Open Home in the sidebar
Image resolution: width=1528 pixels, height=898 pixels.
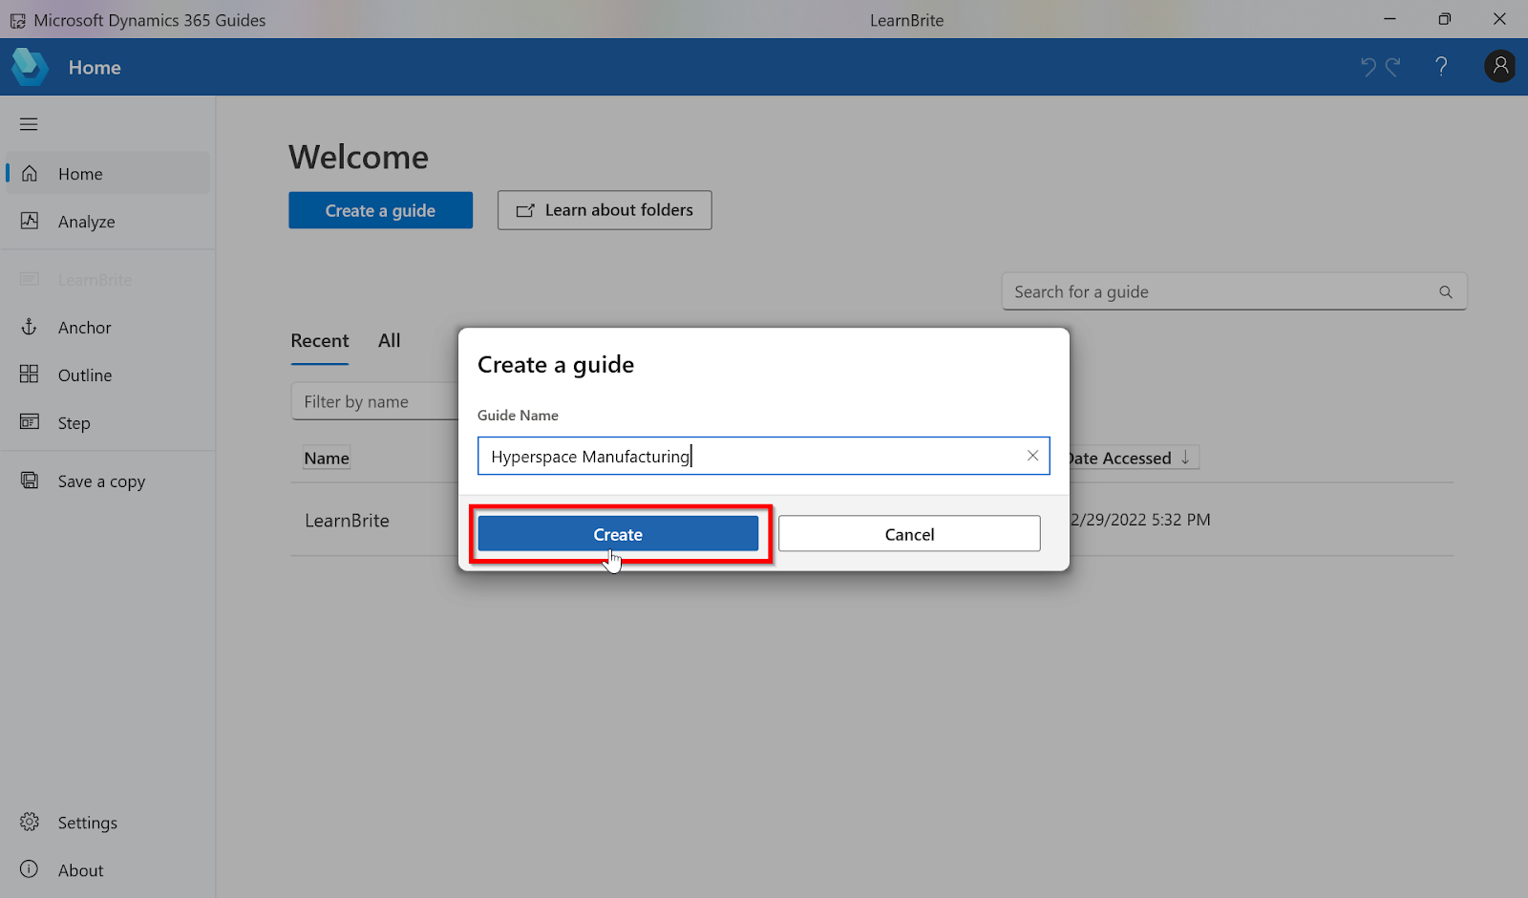point(108,174)
